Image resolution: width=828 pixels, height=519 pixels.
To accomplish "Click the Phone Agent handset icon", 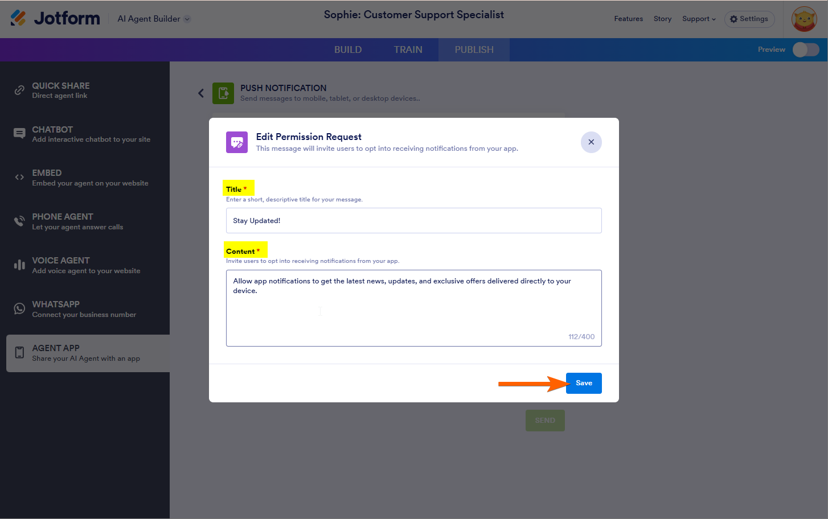I will pyautogui.click(x=19, y=221).
